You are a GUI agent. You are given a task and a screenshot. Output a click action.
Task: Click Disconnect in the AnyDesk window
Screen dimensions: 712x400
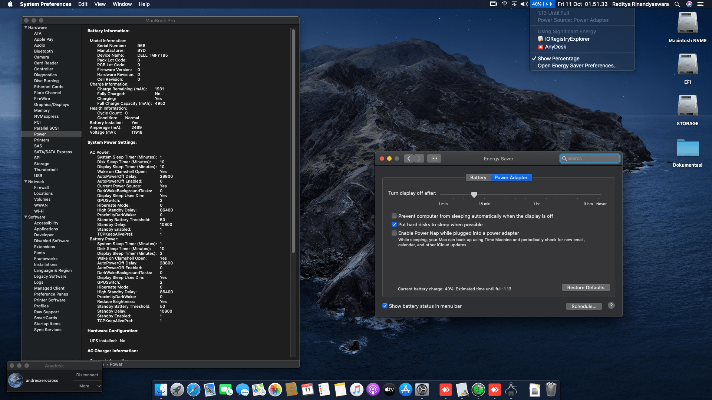pyautogui.click(x=87, y=375)
